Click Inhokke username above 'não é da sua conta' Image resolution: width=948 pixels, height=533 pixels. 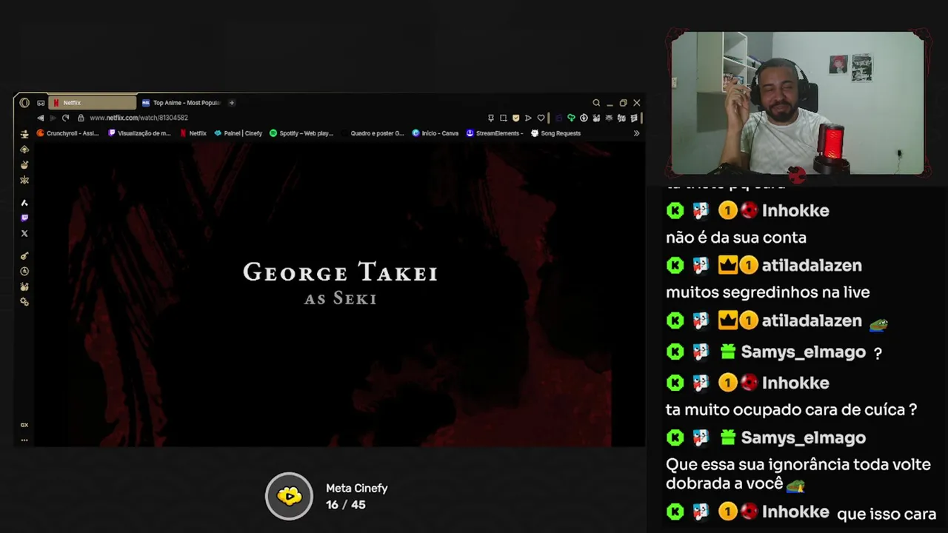[x=795, y=211]
